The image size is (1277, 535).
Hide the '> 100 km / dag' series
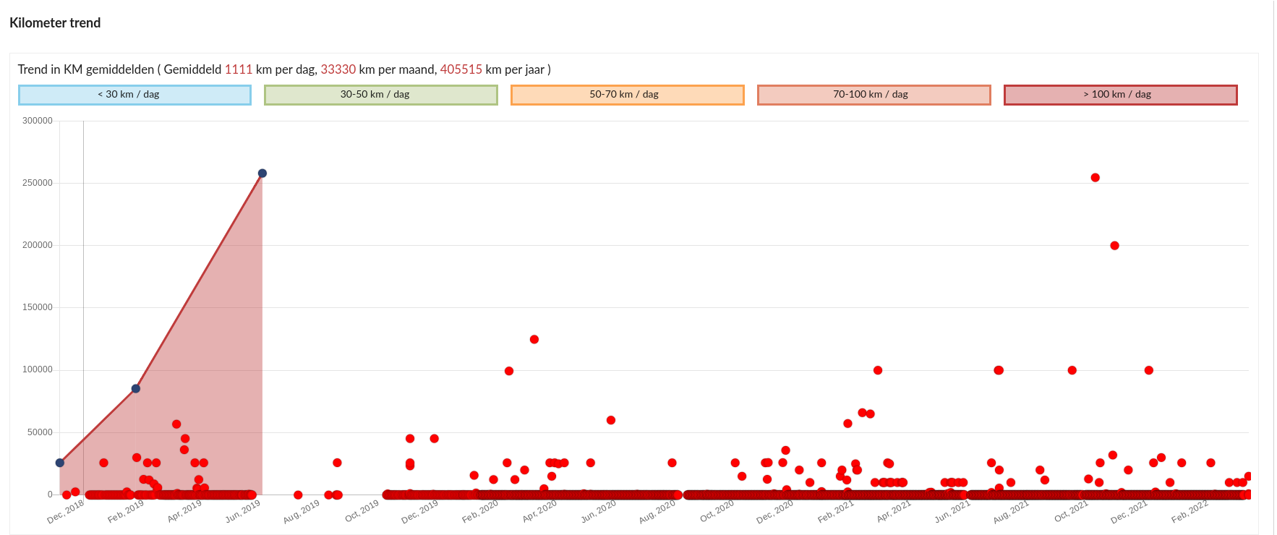coord(1120,95)
